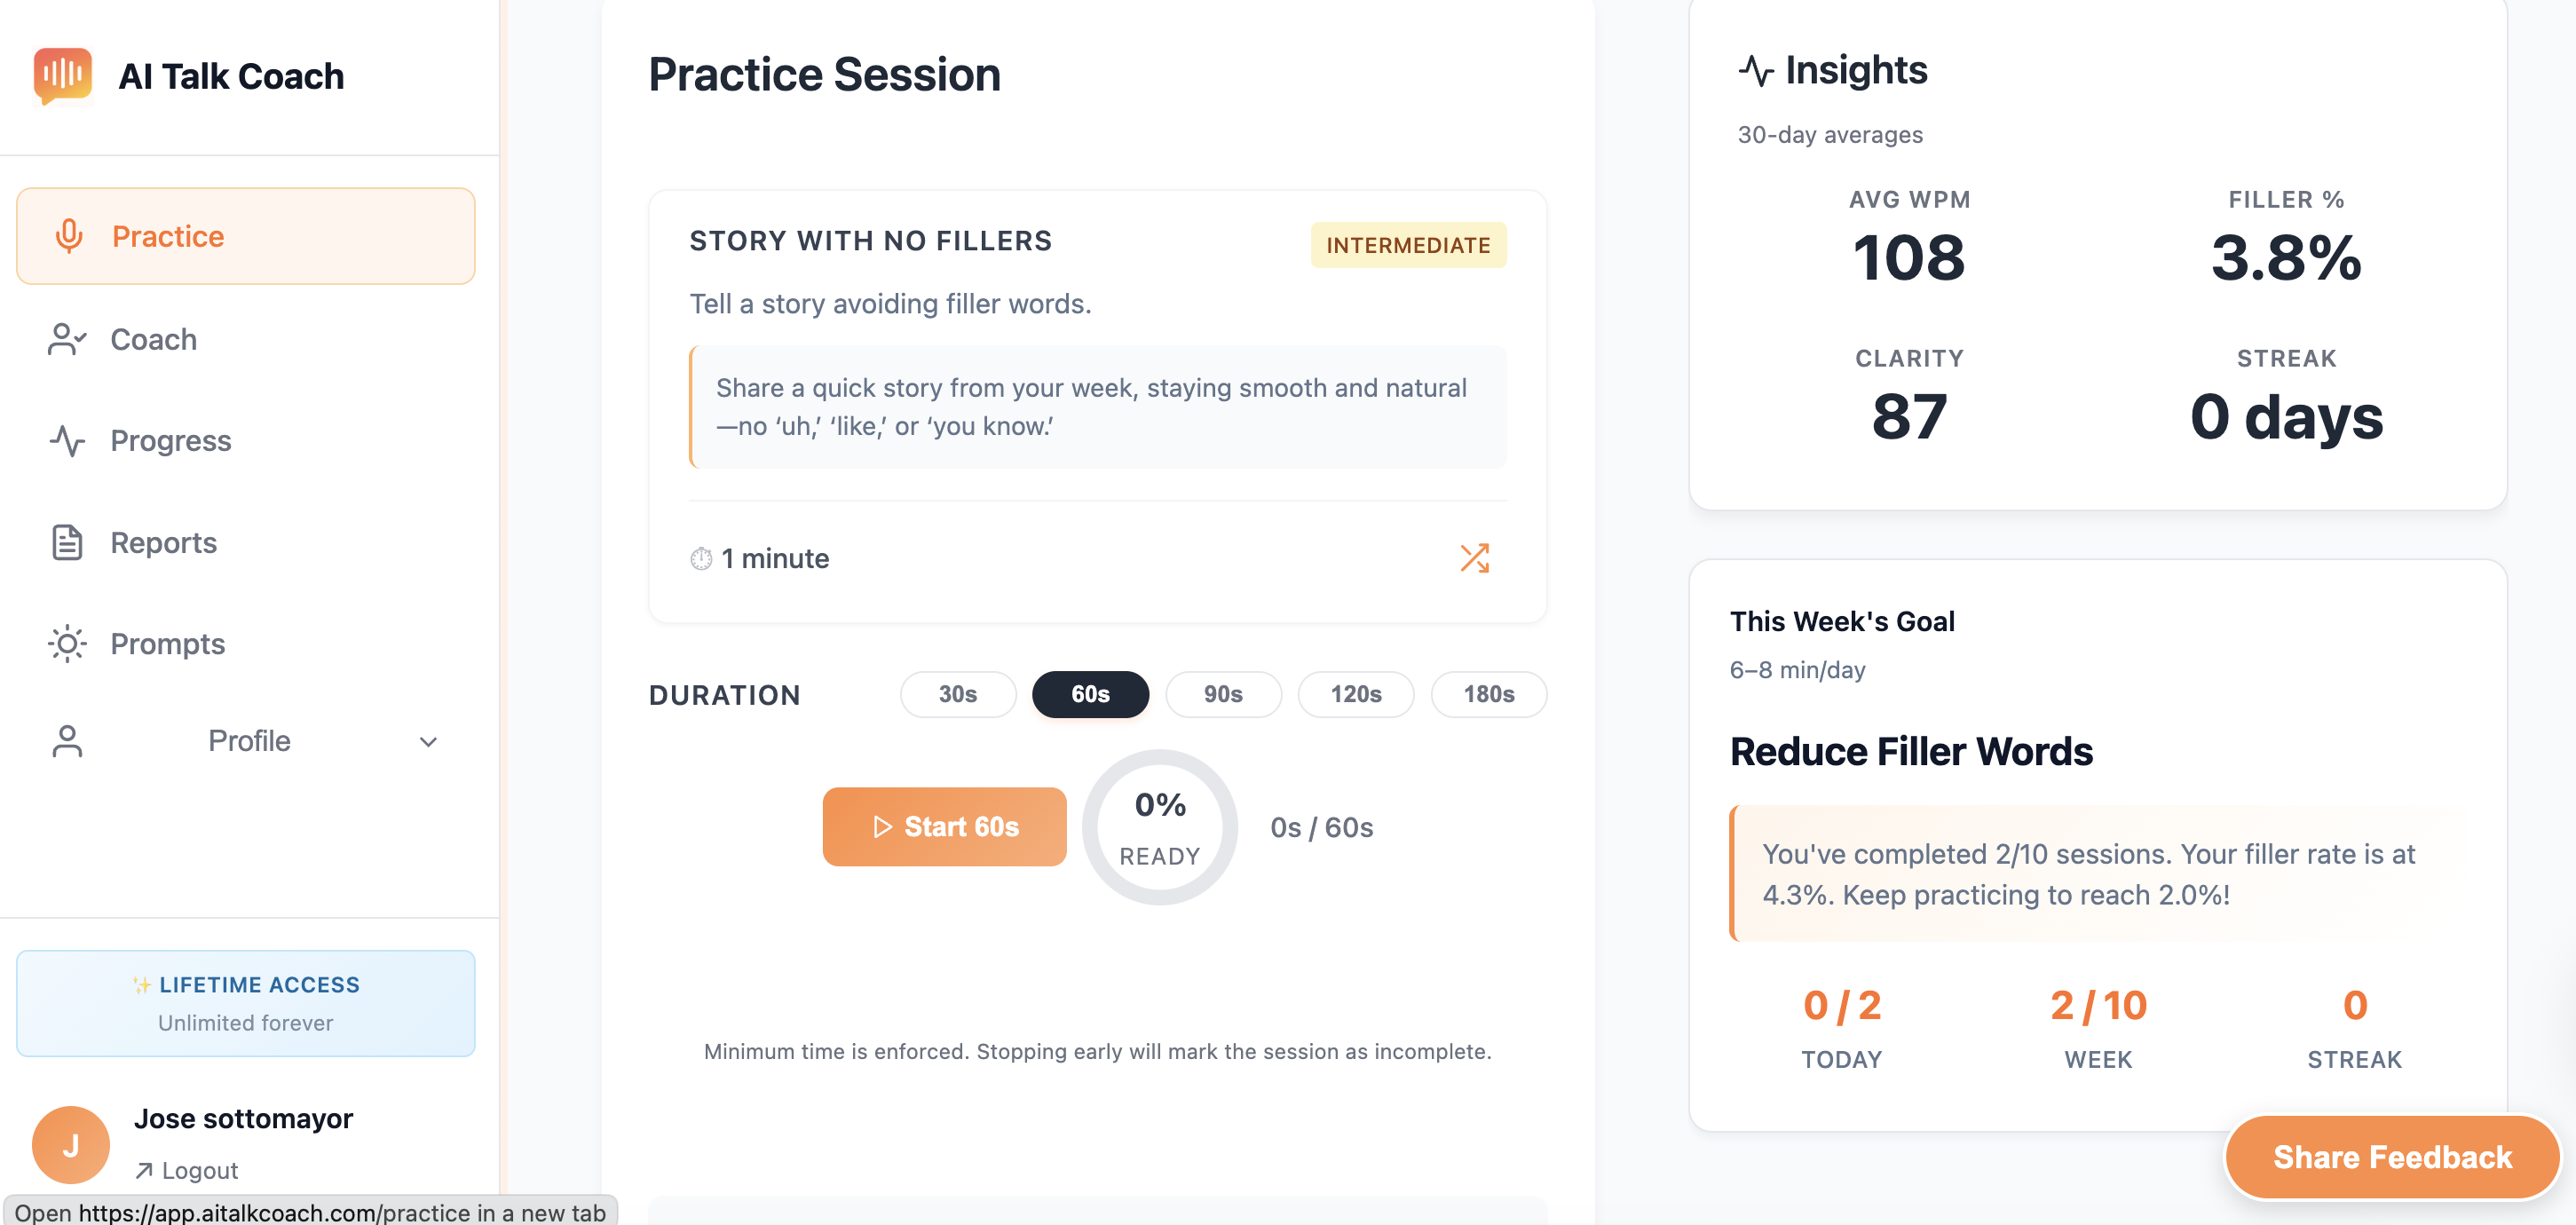Click the Progress activity icon
Image resolution: width=2576 pixels, height=1225 pixels.
coord(67,441)
